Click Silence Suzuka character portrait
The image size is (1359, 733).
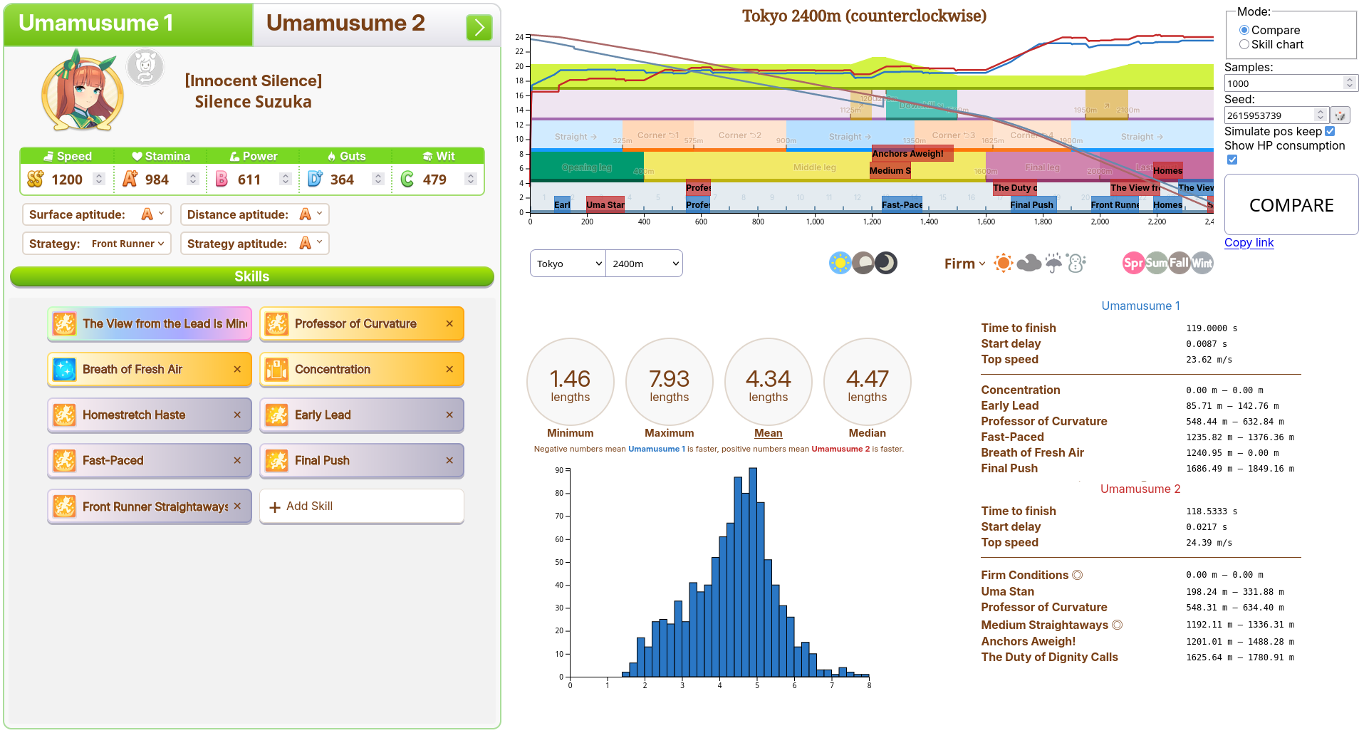[83, 90]
